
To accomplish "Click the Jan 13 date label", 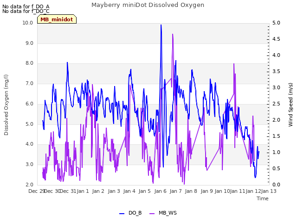I will (269, 191).
